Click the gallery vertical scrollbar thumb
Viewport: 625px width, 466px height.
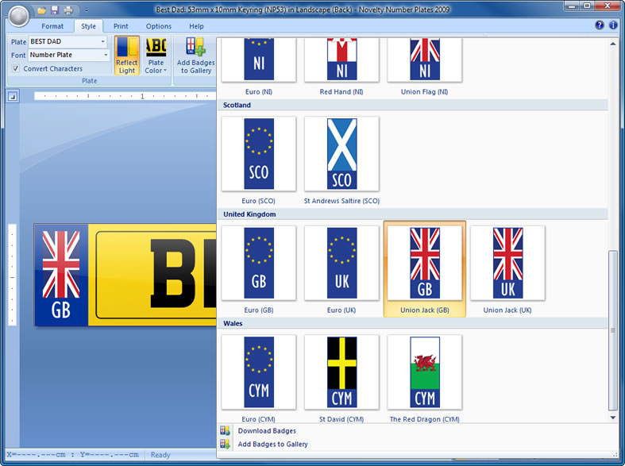click(613, 329)
